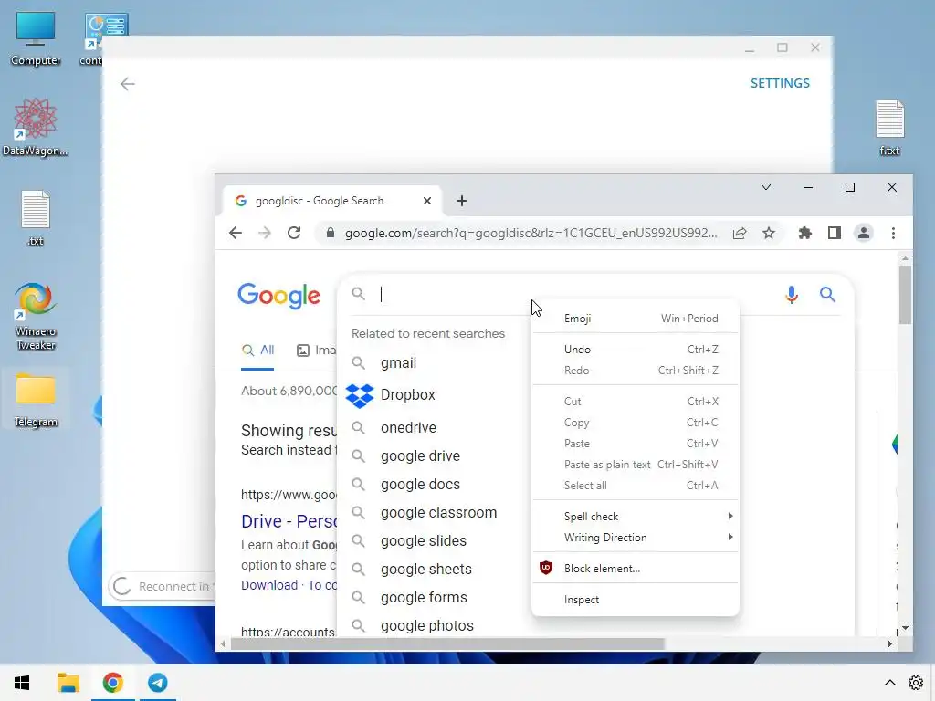
Task: Select the Winaero Tweaker desktop shortcut
Action: [36, 317]
